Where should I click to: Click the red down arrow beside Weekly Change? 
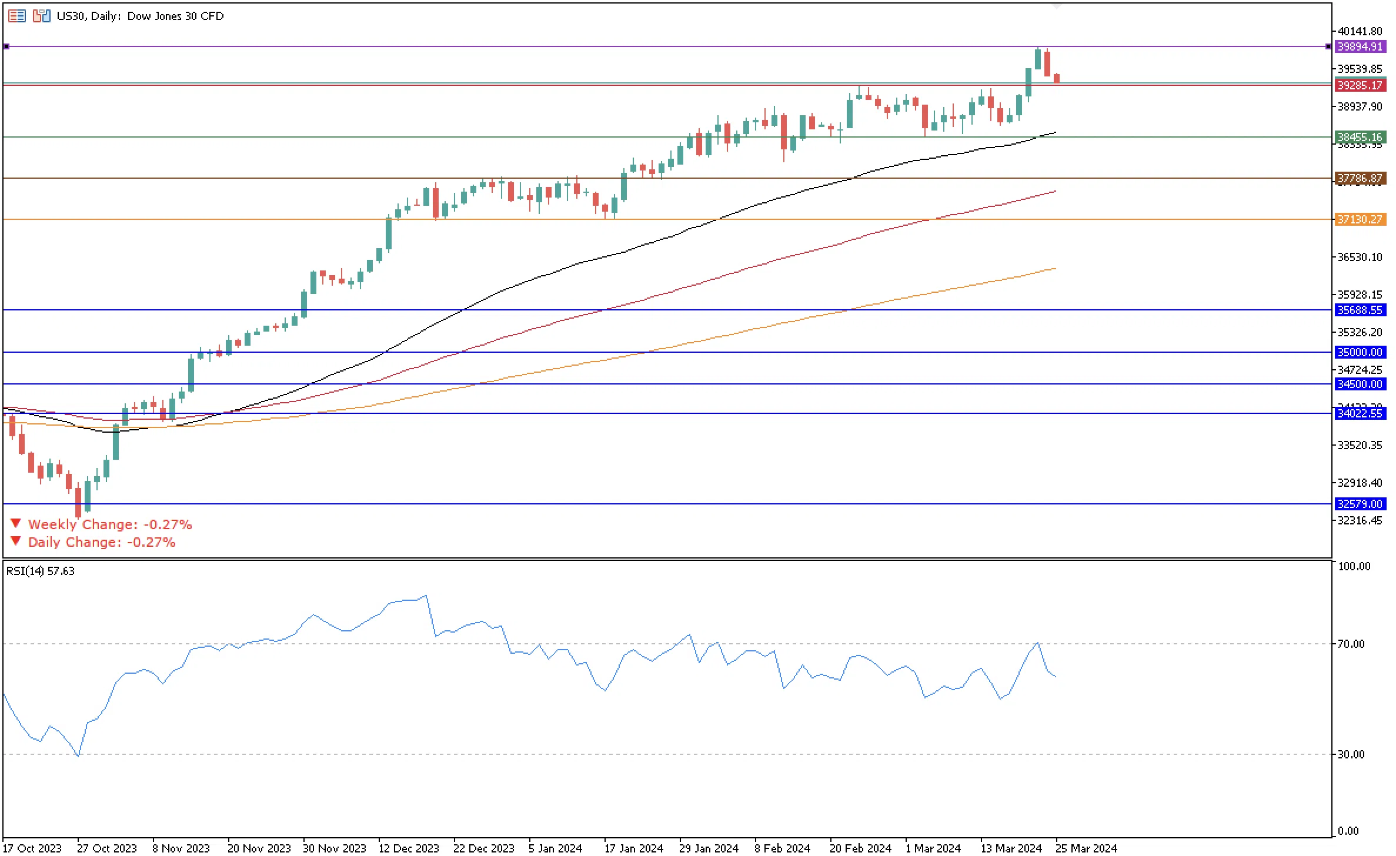[16, 523]
